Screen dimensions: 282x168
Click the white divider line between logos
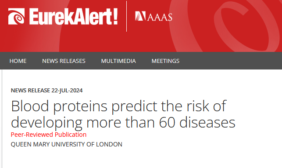[x=126, y=16]
